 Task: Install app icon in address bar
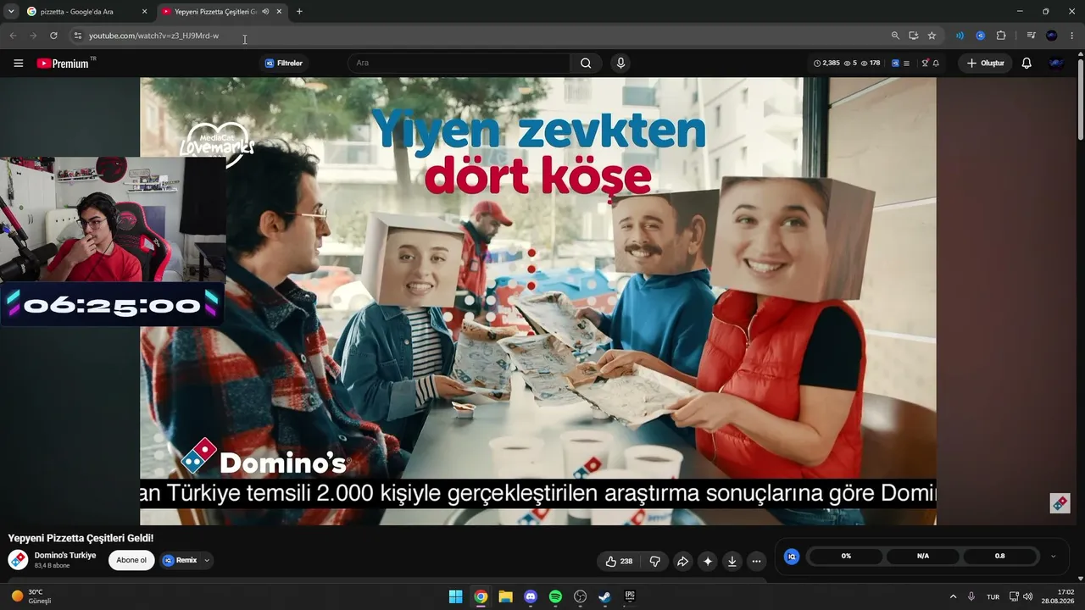[x=914, y=36]
